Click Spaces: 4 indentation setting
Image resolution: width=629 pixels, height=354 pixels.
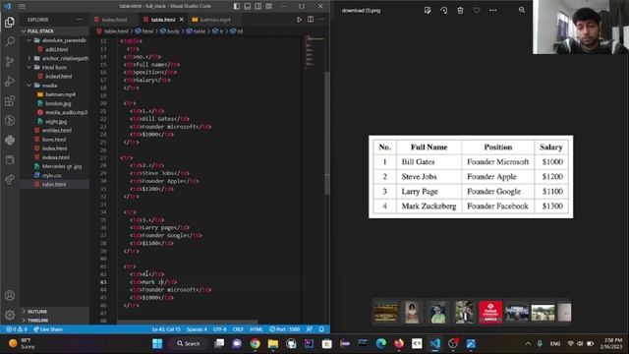click(197, 329)
